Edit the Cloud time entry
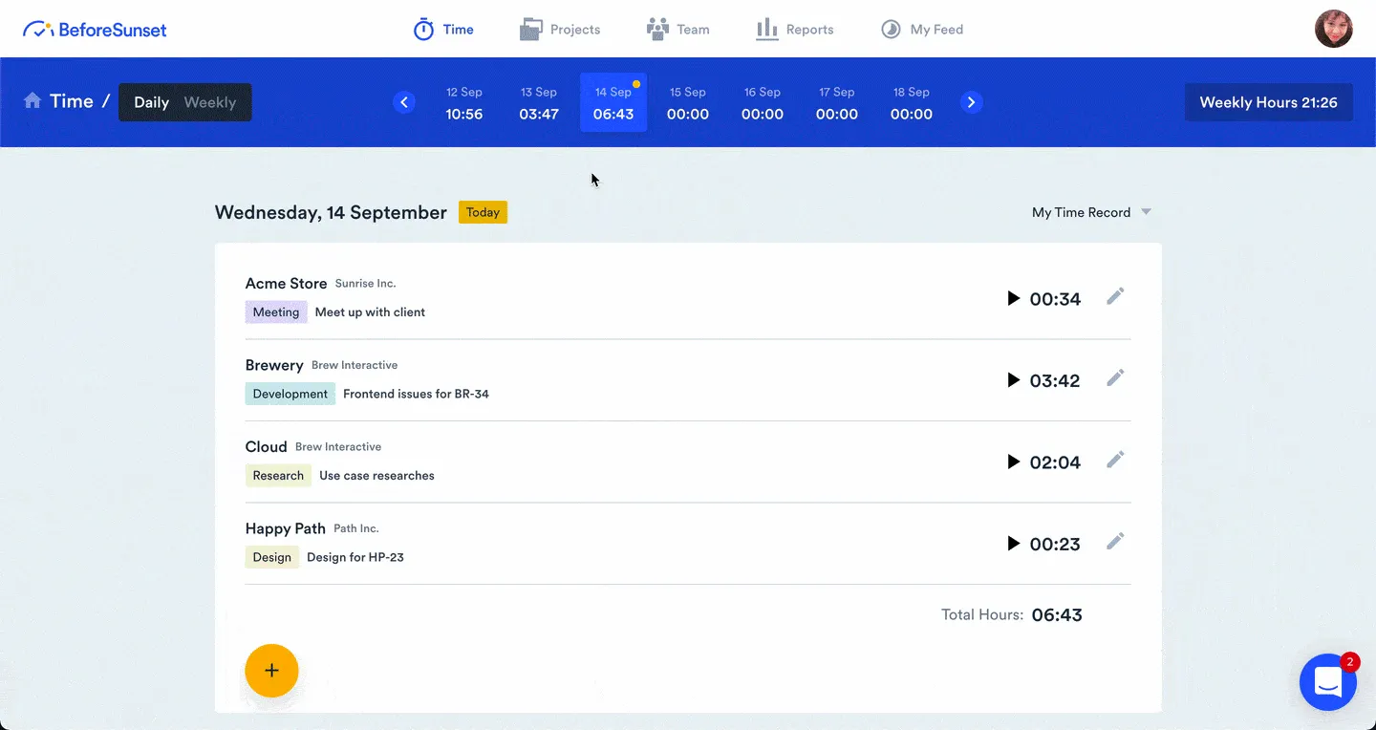Viewport: 1376px width, 730px height. pyautogui.click(x=1115, y=461)
